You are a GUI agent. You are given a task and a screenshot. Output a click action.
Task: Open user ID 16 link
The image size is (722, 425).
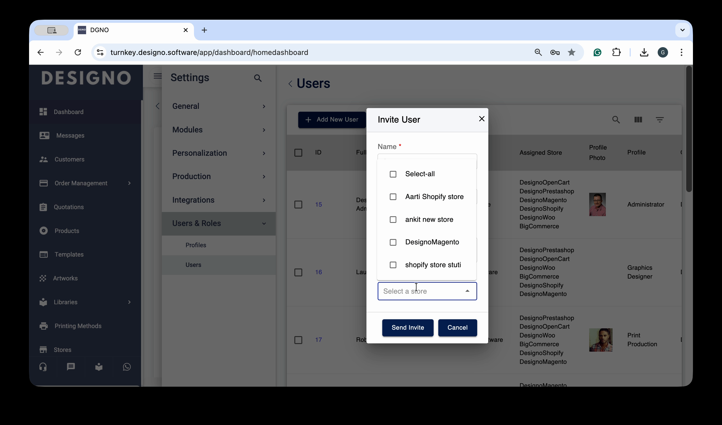(x=318, y=272)
